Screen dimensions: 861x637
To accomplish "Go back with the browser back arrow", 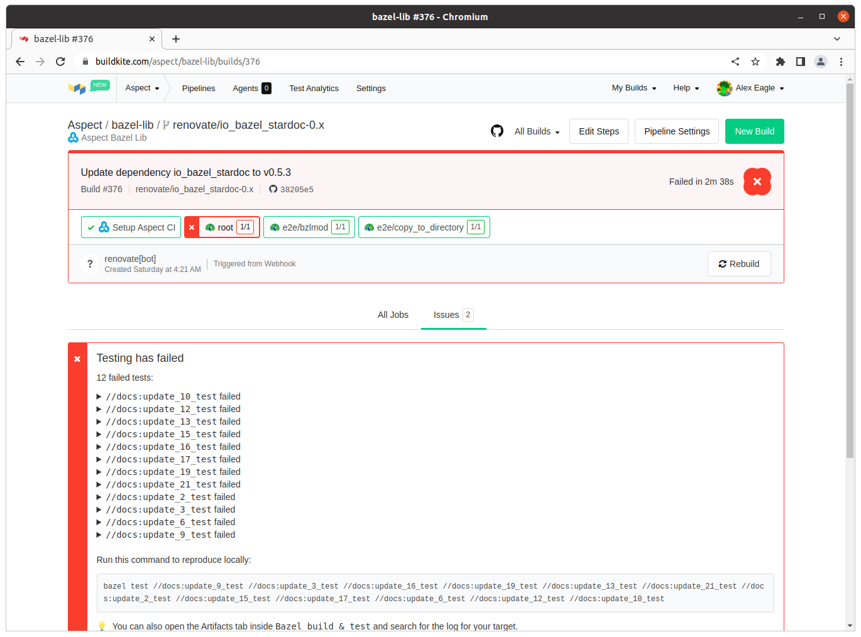I will coord(20,62).
